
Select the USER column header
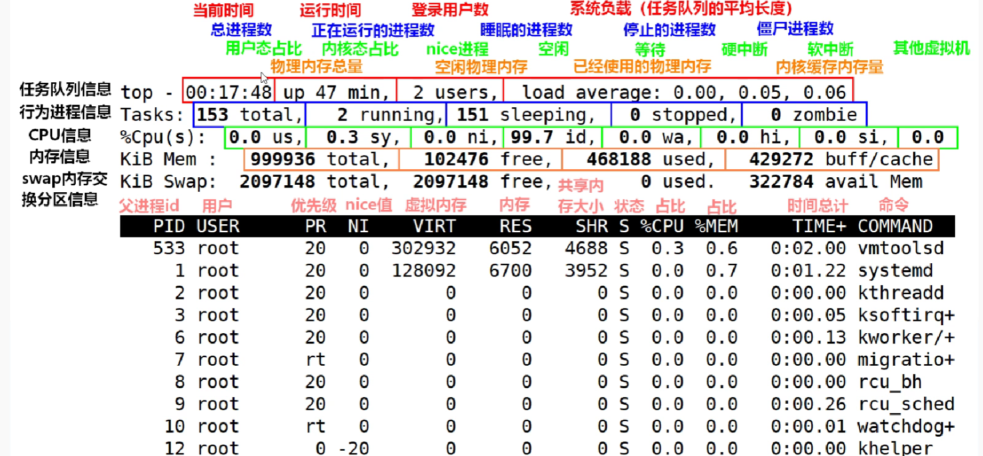[x=218, y=226]
